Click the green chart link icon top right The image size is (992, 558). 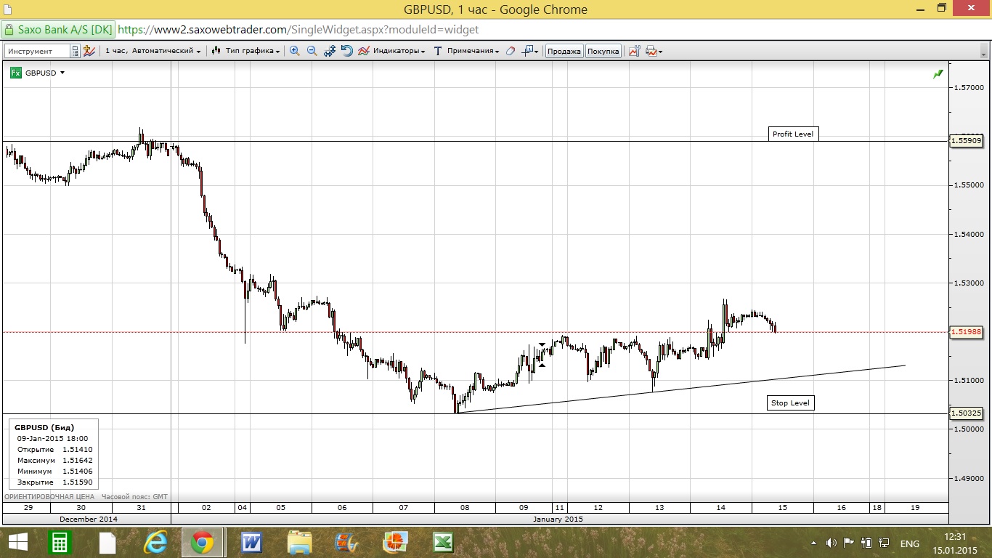coord(938,73)
